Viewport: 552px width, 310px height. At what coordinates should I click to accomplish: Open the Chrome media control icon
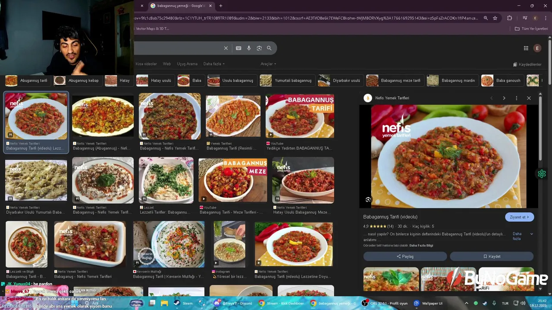[525, 18]
